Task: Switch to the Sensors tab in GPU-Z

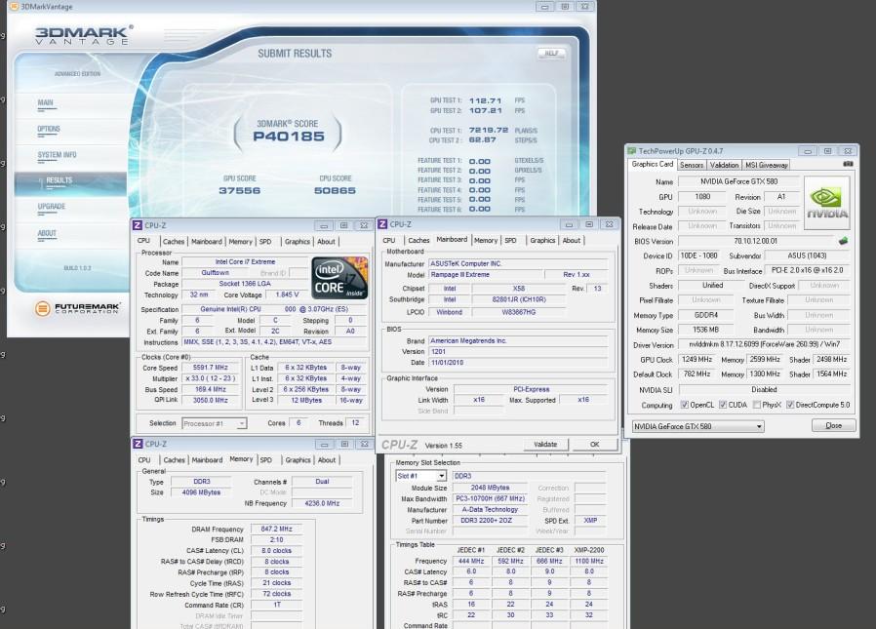Action: [x=692, y=166]
